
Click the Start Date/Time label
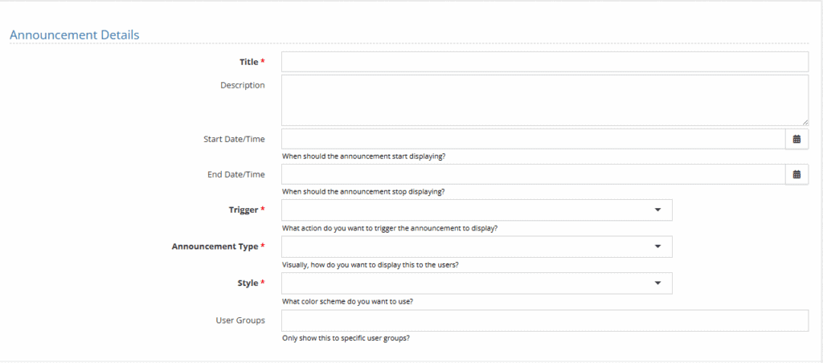(234, 140)
